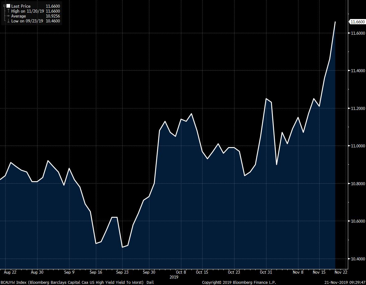
Task: Click the 11.0000 y-axis label
Action: [358, 146]
